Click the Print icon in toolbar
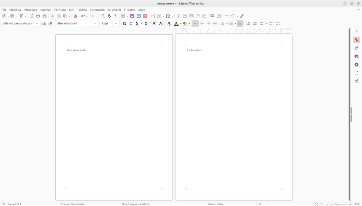Screen dimensions: 362x206 38,16
